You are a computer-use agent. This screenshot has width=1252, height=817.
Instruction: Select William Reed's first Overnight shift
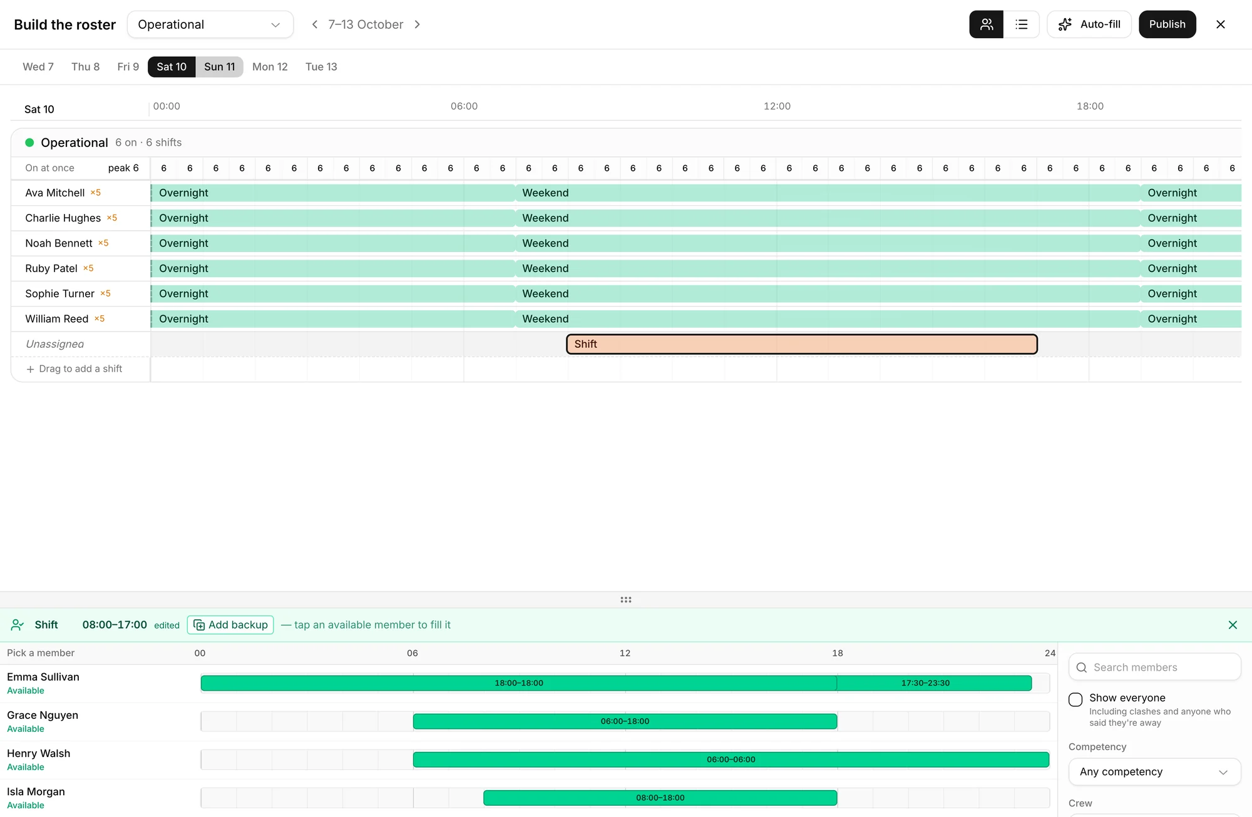pos(333,319)
